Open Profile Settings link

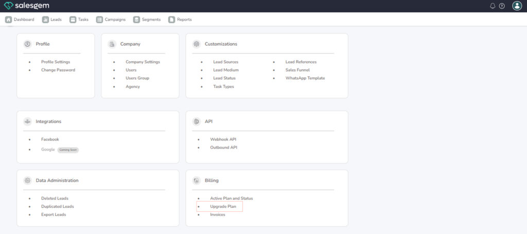coord(56,62)
